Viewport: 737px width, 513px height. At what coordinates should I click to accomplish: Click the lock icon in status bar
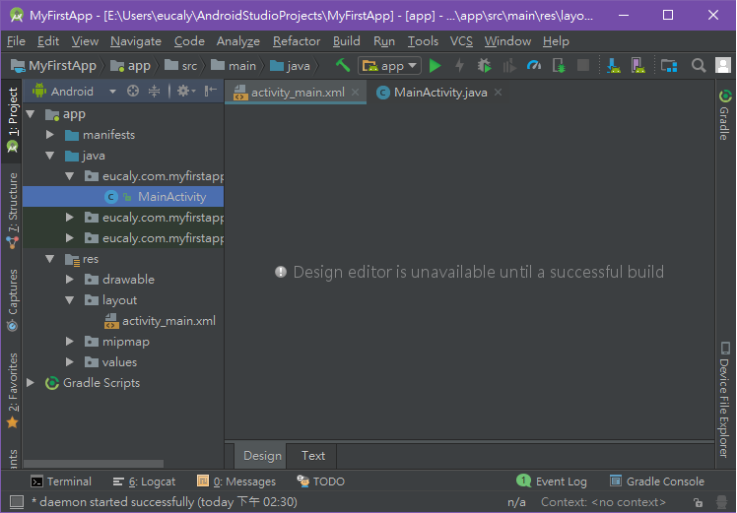pyautogui.click(x=699, y=502)
